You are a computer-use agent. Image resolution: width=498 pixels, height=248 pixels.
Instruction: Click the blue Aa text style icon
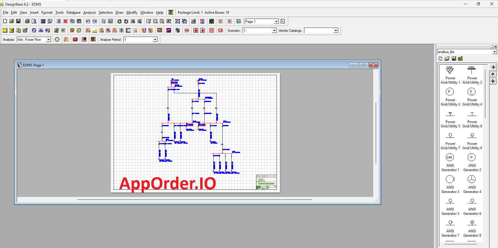pyautogui.click(x=41, y=30)
